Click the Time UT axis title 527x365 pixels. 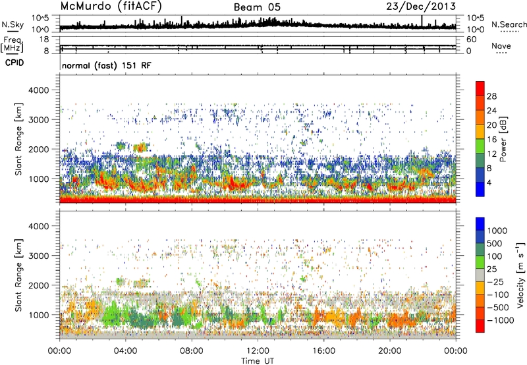coord(258,361)
